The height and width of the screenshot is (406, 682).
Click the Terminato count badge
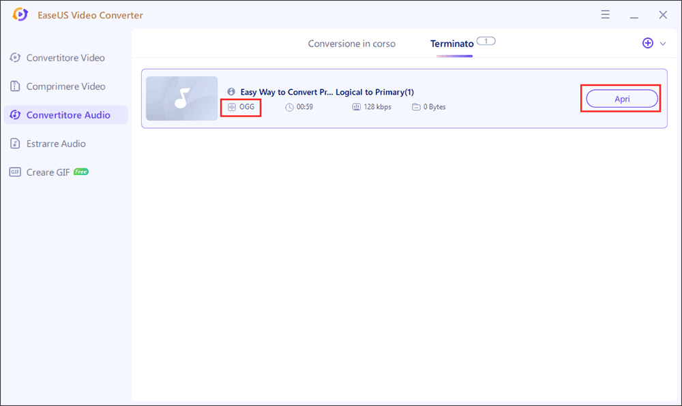486,42
